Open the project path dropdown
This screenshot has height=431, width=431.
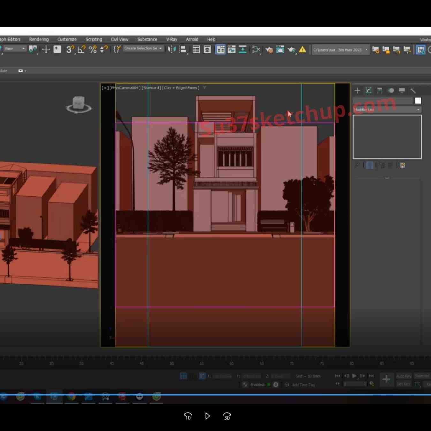tap(340, 50)
